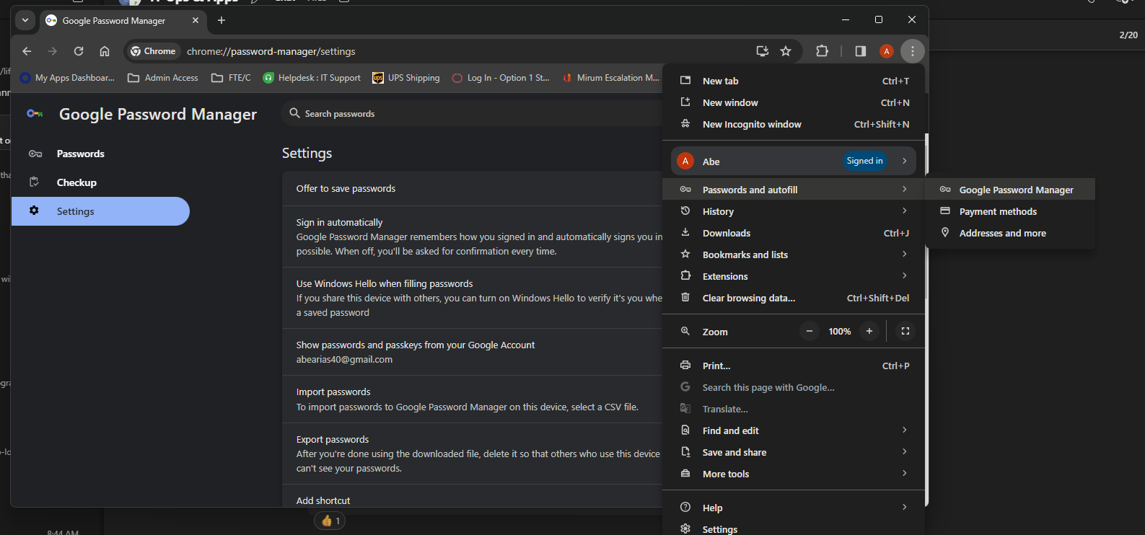This screenshot has width=1145, height=535.
Task: Click Use Windows Hello when filling passwords
Action: pos(472,298)
